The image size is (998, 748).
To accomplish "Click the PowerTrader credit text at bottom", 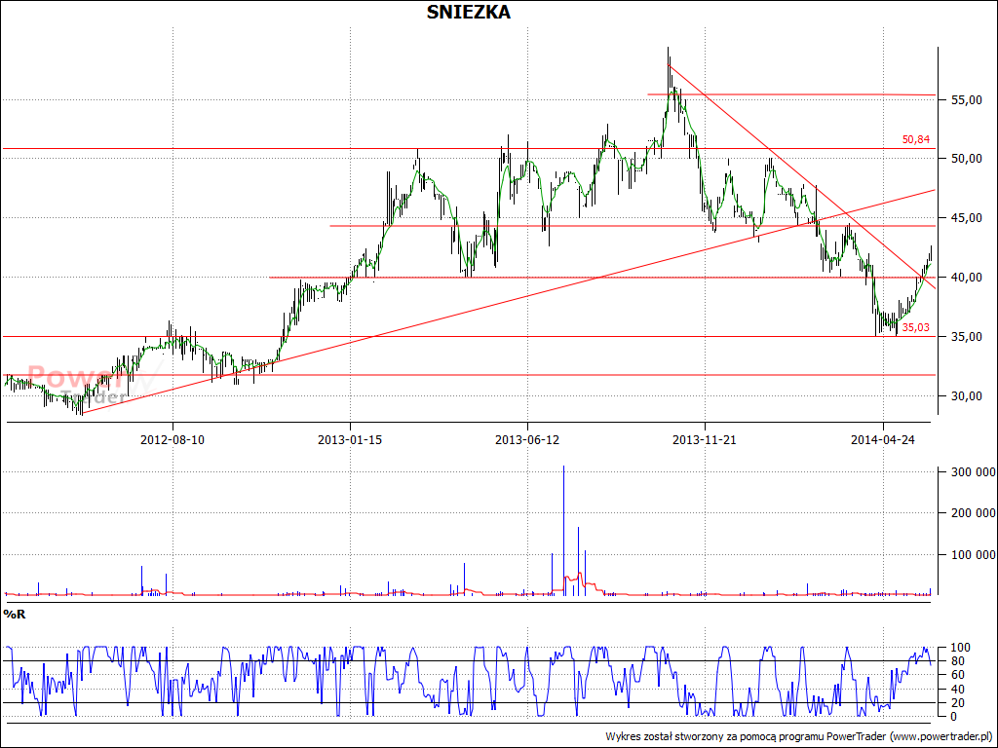I will point(799,736).
